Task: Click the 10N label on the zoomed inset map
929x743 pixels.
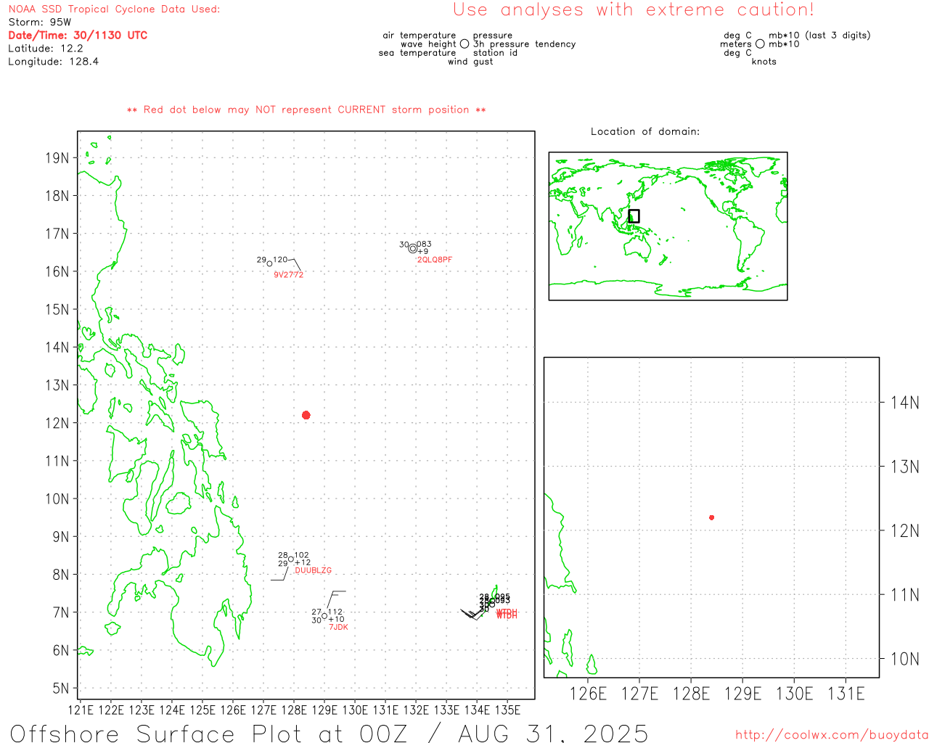Action: pos(904,659)
